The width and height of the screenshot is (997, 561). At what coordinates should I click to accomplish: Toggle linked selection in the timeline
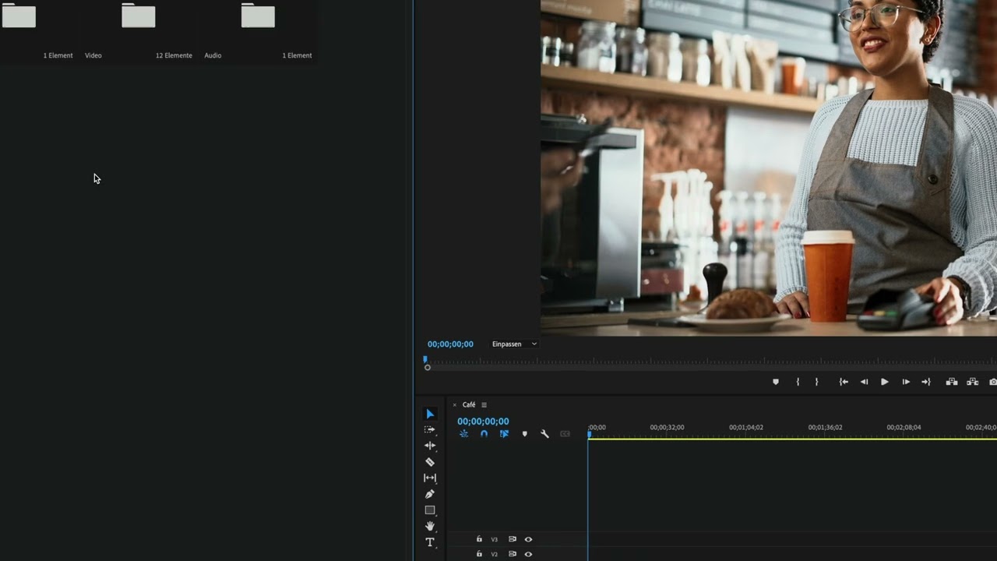[x=504, y=434]
